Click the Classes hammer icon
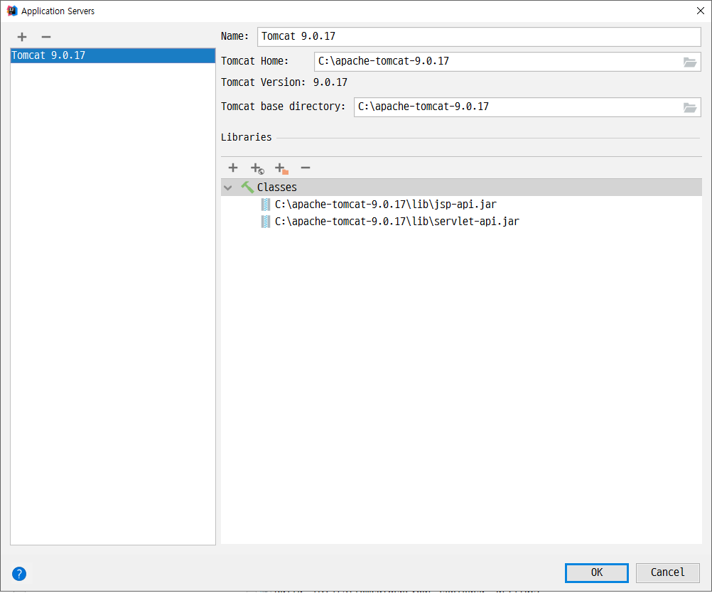Image resolution: width=712 pixels, height=593 pixels. [x=247, y=187]
